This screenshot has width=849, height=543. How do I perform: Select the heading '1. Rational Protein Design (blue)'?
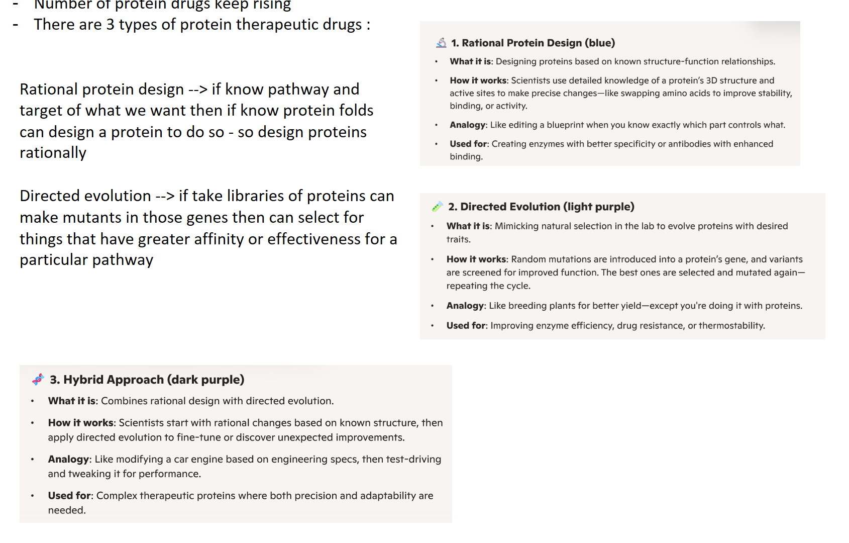point(533,43)
